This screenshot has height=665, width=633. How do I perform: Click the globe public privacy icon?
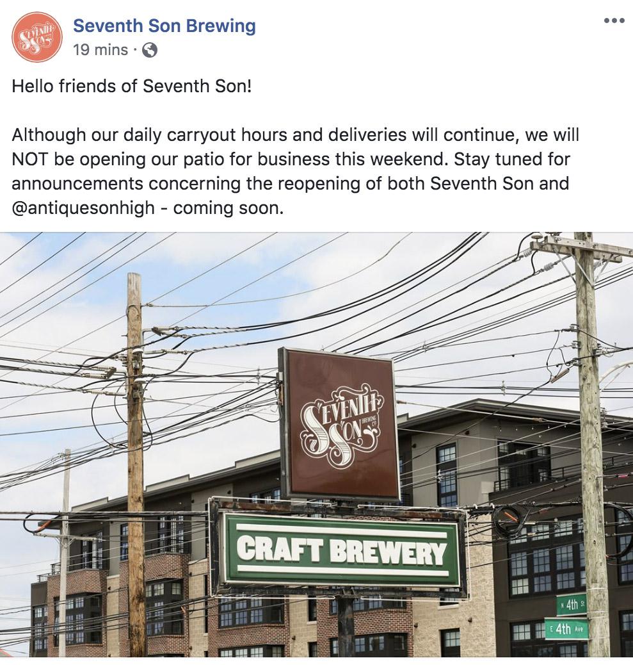[x=150, y=50]
